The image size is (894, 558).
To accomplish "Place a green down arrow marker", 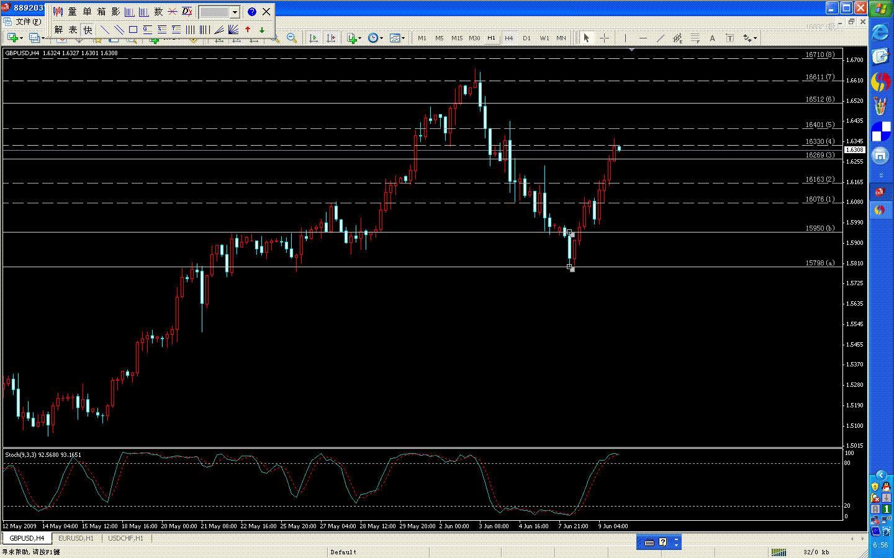I will pyautogui.click(x=262, y=29).
